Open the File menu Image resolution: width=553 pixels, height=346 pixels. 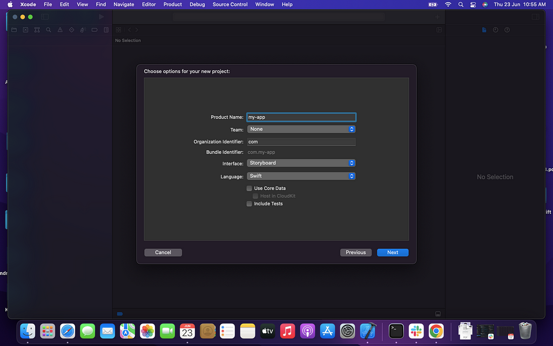(48, 4)
